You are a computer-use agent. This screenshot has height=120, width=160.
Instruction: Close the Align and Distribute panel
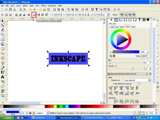[x=150, y=74]
